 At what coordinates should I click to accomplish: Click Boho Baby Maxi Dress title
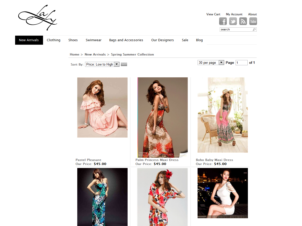click(214, 160)
